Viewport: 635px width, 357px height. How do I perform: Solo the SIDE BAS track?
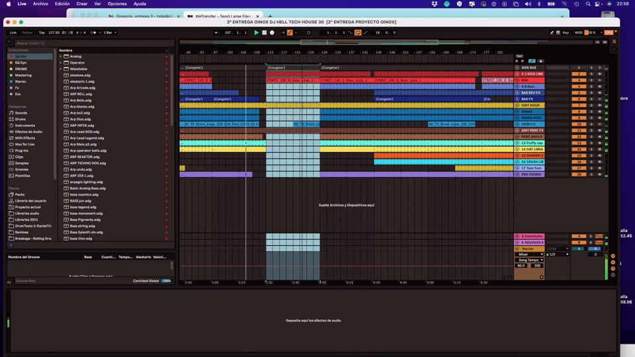coord(591,67)
